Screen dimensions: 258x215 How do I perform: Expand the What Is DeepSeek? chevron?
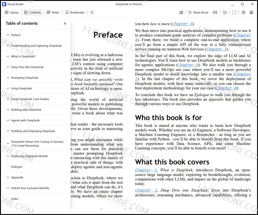point(8,56)
